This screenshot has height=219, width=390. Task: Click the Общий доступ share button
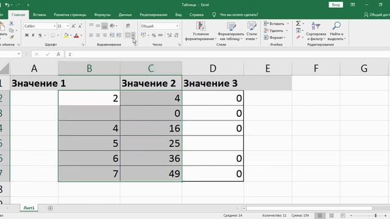click(377, 15)
